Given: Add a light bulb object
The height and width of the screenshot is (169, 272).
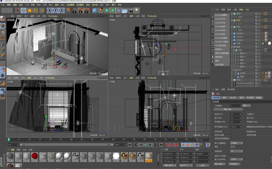Looking at the screenshot, I should tap(137, 10).
